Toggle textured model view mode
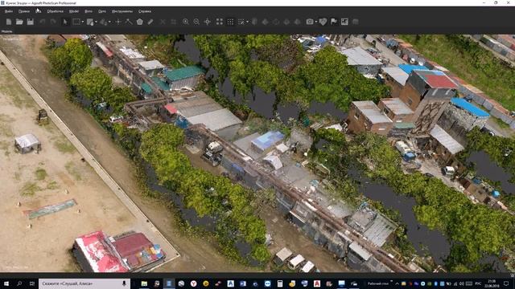This screenshot has height=289, width=515. click(286, 22)
